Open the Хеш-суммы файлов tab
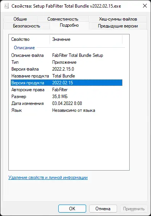 pos(118,19)
